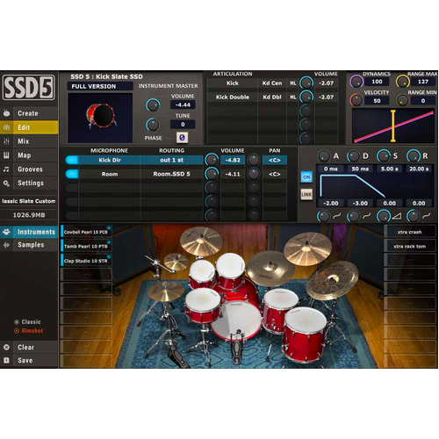
Task: Click the kick drum preview image
Action: tap(100, 118)
